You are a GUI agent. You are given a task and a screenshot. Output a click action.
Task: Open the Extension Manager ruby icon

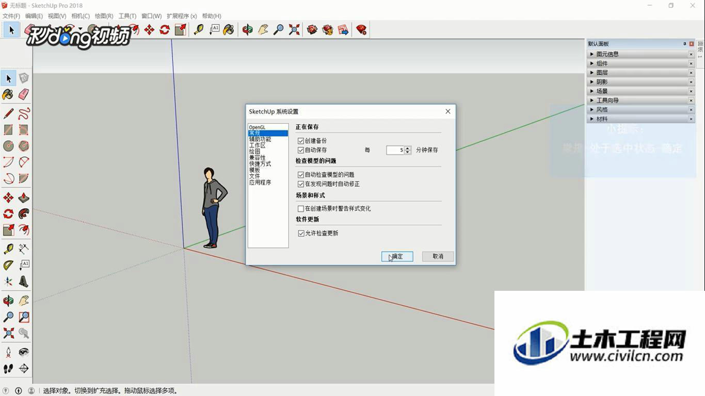pos(361,30)
